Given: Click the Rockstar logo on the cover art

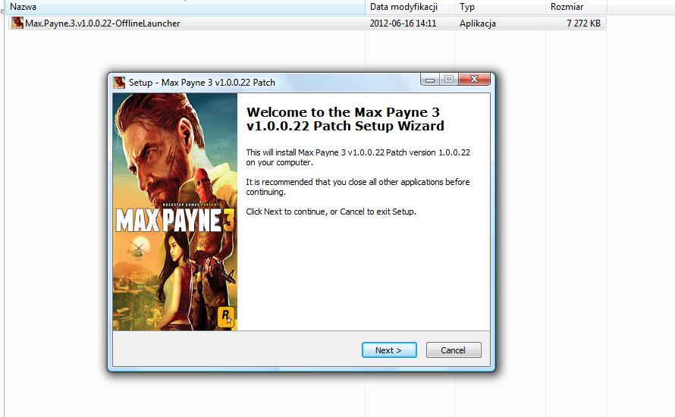Looking at the screenshot, I should point(226,317).
